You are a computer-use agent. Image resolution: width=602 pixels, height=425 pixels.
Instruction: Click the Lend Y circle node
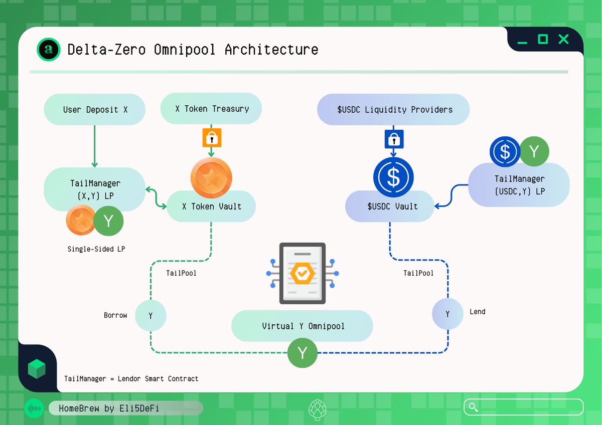point(447,314)
